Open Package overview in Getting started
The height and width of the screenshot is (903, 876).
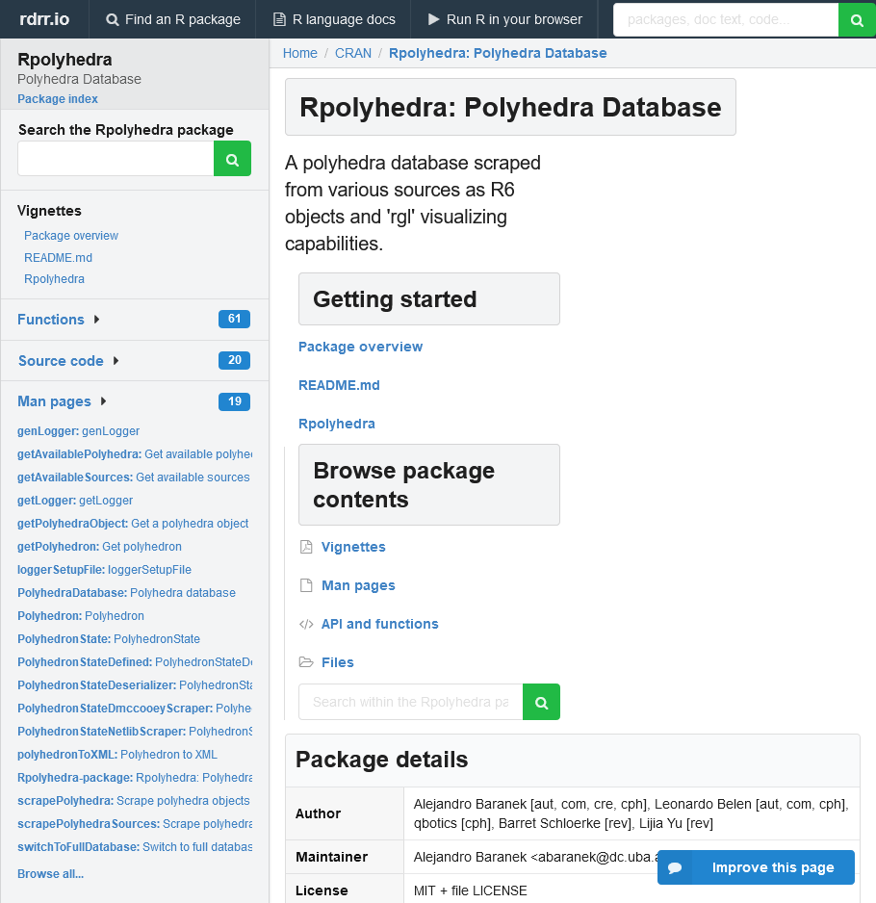[x=361, y=347]
